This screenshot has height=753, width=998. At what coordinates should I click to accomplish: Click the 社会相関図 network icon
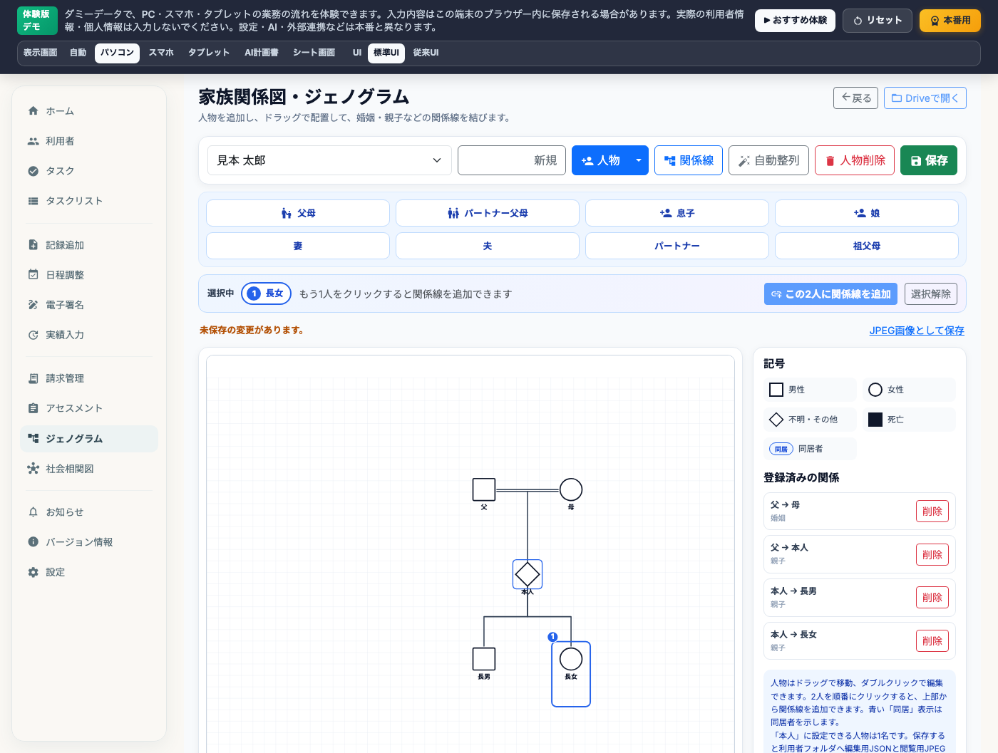pyautogui.click(x=33, y=469)
